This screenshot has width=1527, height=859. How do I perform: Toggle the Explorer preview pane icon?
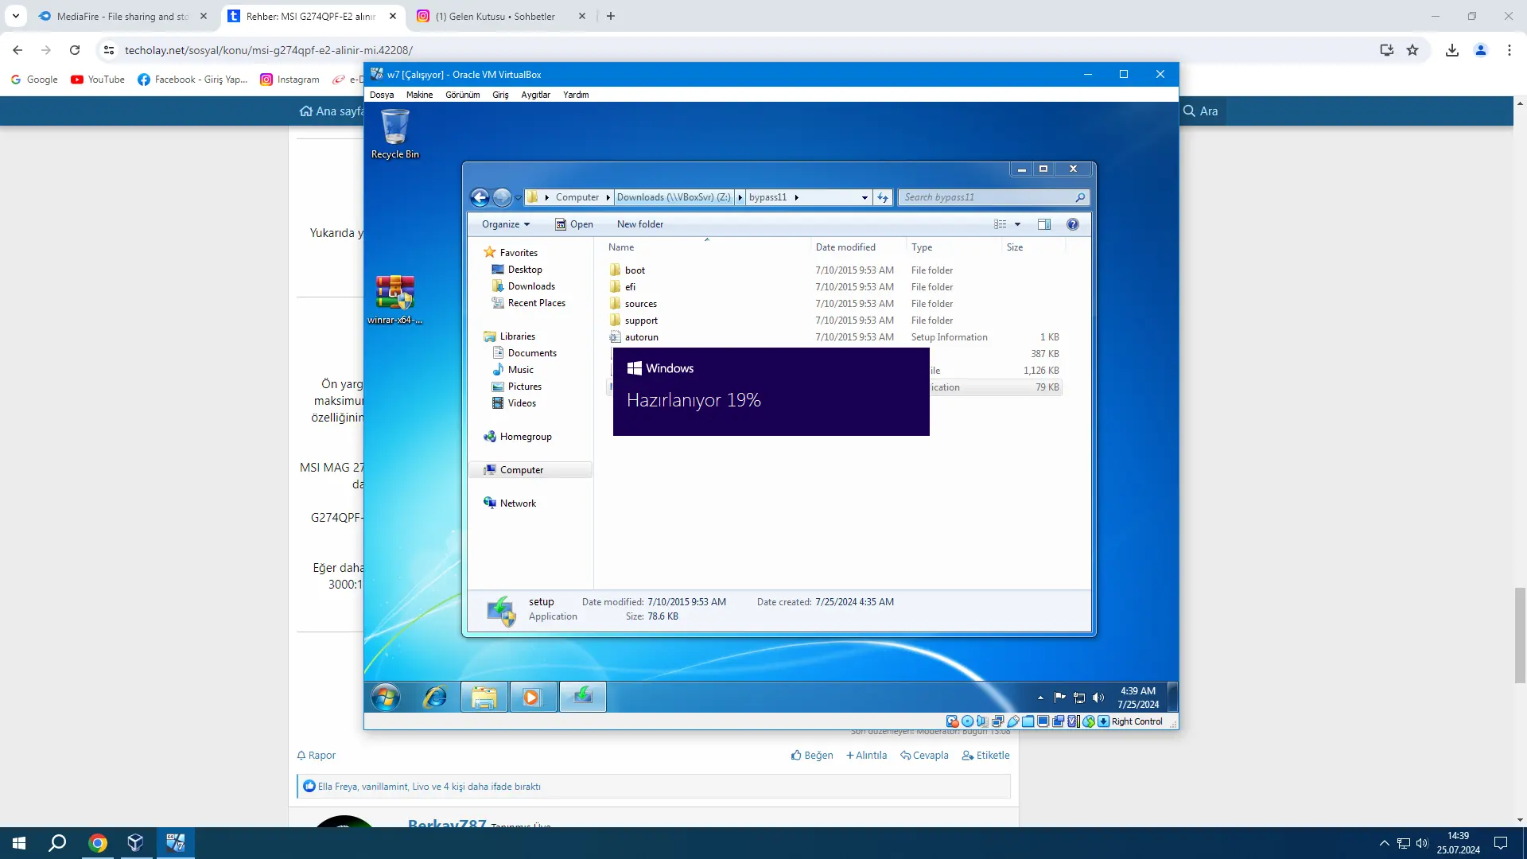(1044, 224)
